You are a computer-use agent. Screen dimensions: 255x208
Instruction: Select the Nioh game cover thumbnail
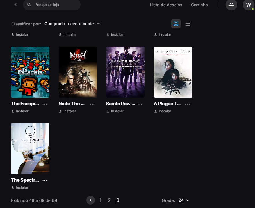78,72
